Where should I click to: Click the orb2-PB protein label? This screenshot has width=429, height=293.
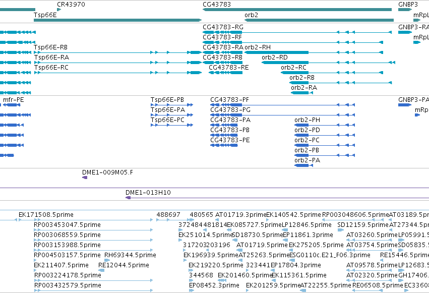[307, 150]
